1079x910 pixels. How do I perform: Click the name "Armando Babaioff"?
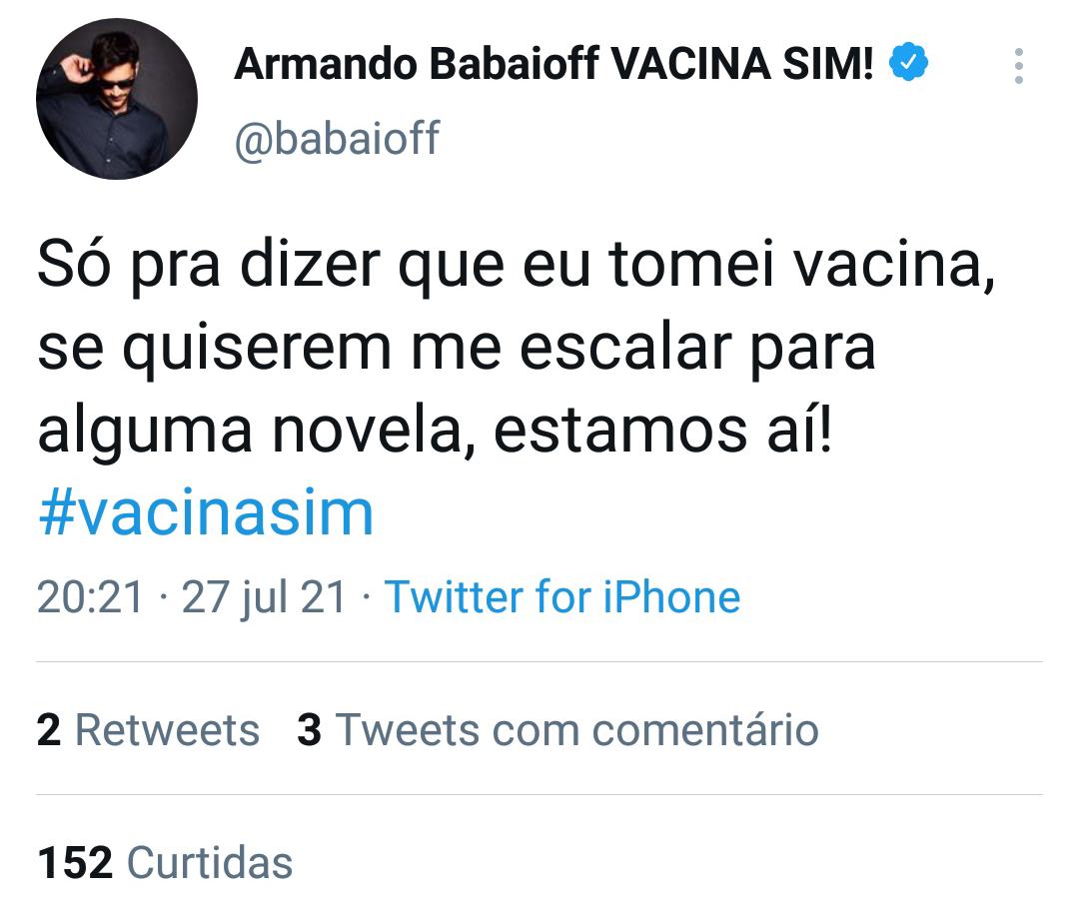pos(416,66)
